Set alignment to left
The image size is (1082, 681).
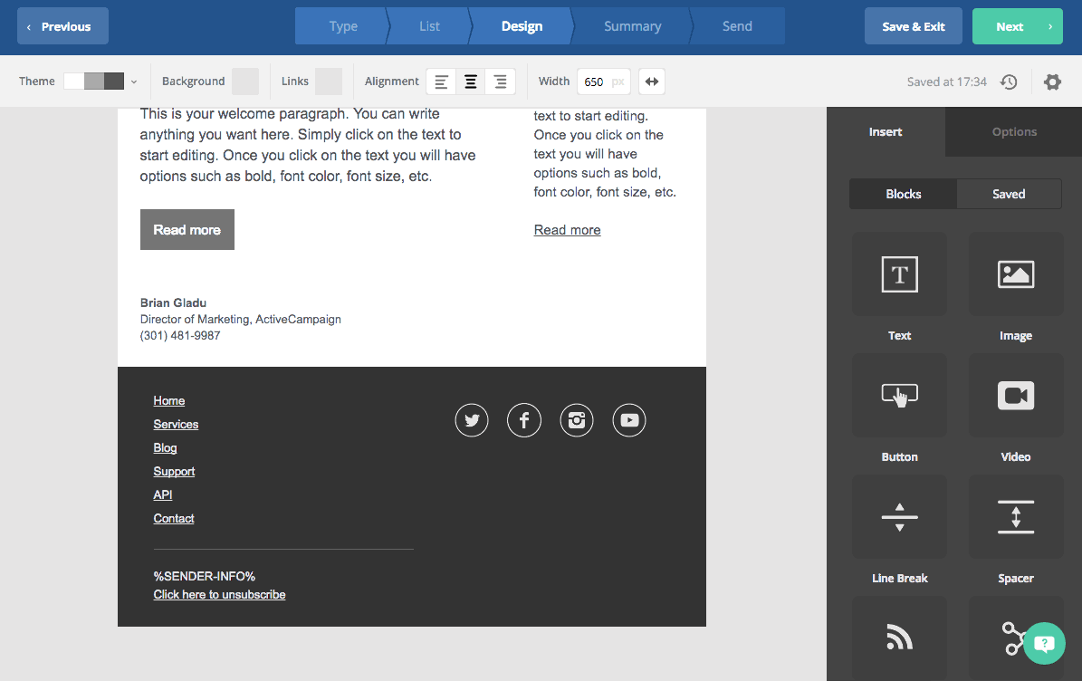pos(441,82)
